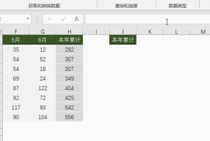Select the cell with value 349
210x141 pixels.
coord(70,78)
